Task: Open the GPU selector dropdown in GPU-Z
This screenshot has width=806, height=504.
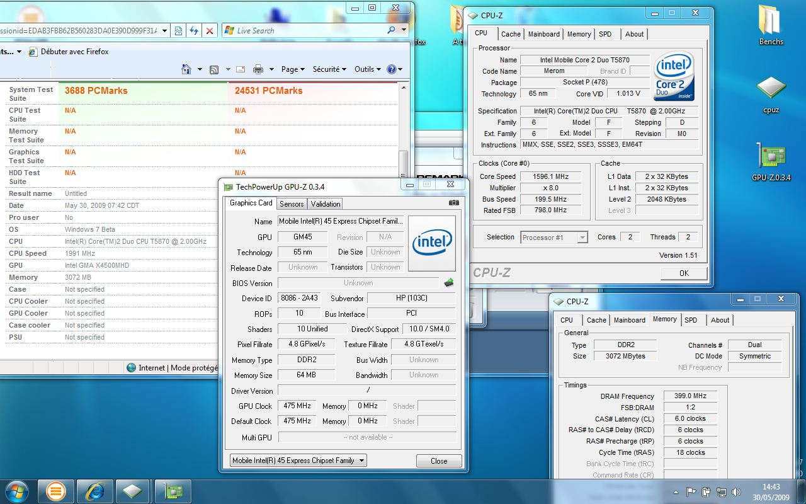Action: (298, 461)
